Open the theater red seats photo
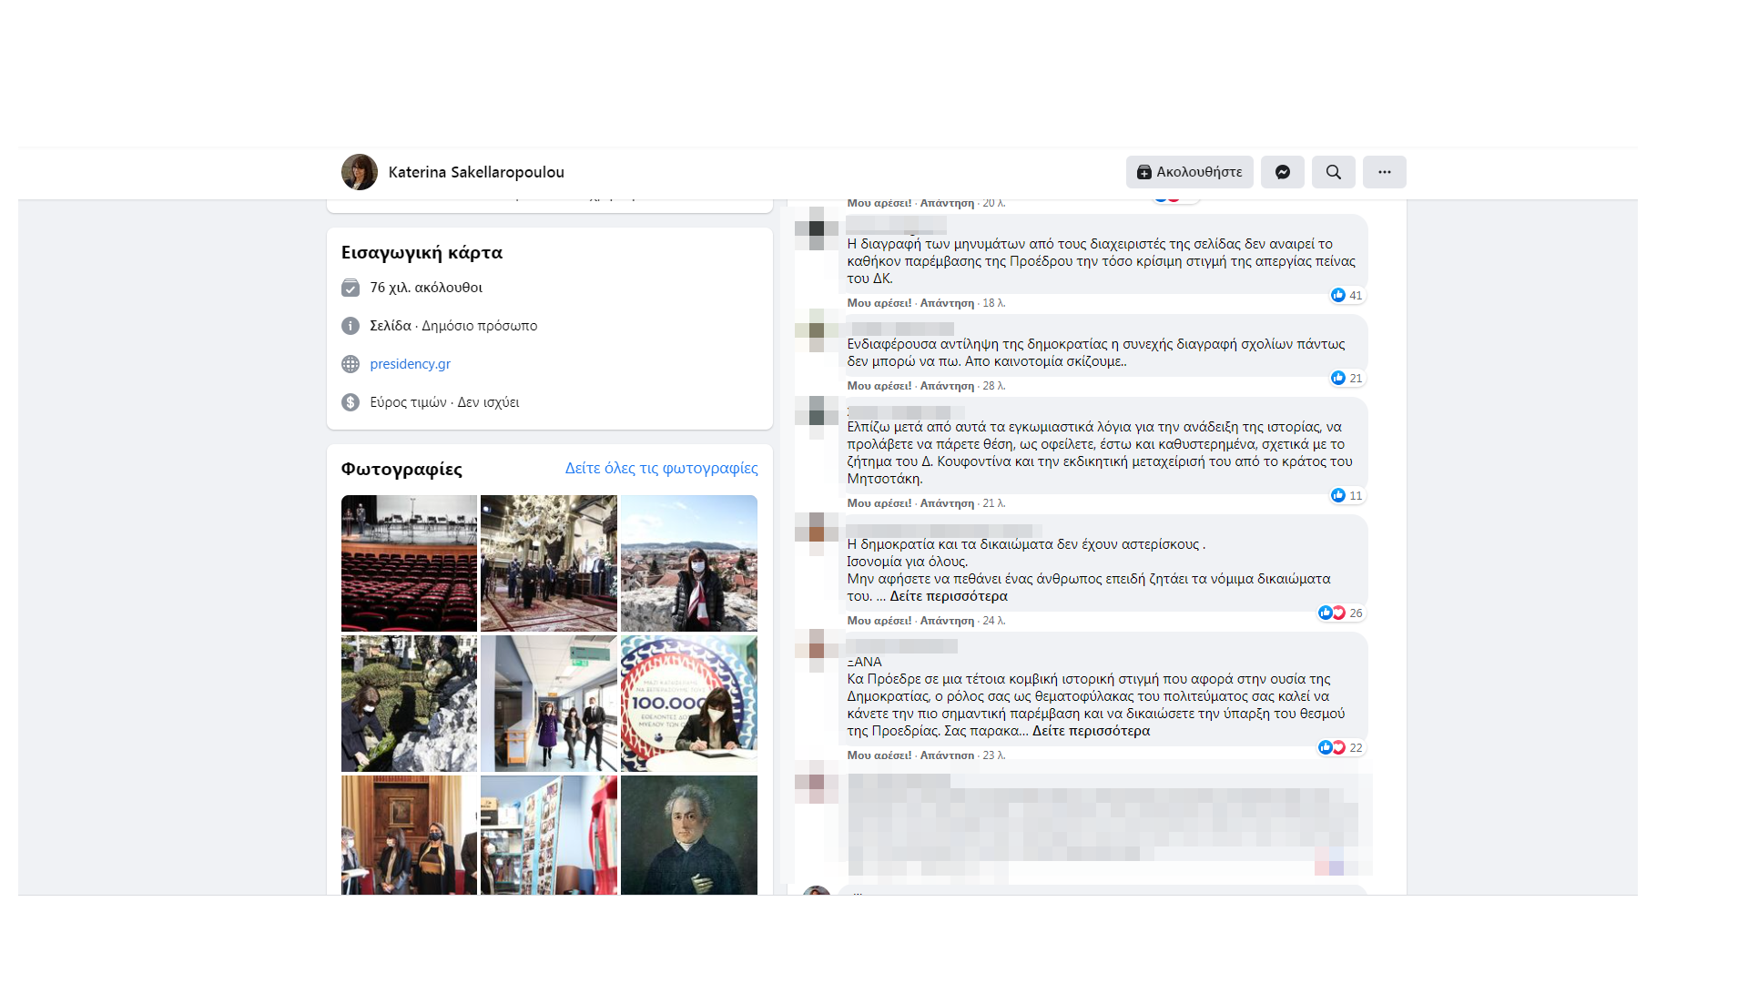 [x=409, y=563]
